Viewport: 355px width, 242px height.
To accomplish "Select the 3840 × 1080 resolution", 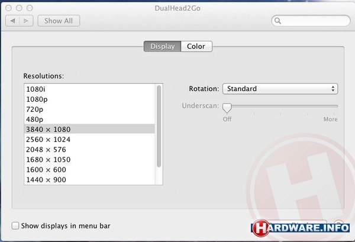I will point(89,129).
